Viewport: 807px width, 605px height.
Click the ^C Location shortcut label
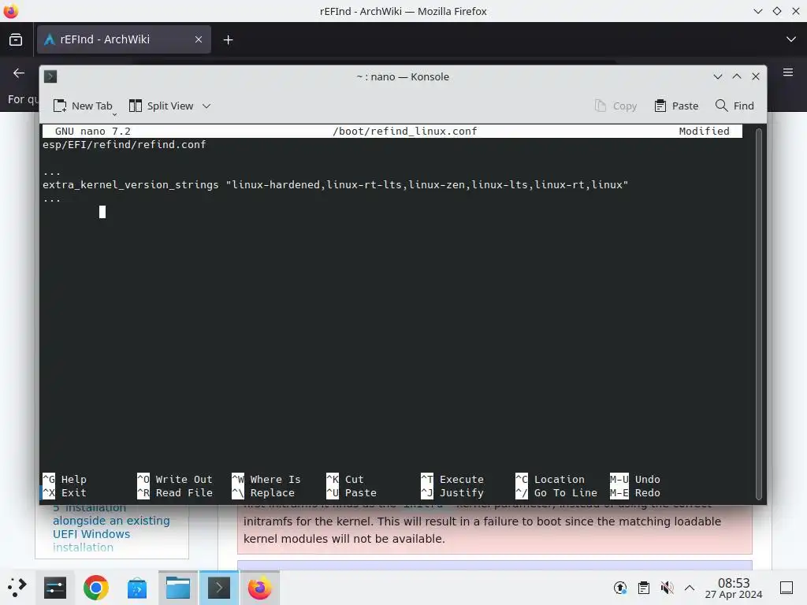pos(550,480)
